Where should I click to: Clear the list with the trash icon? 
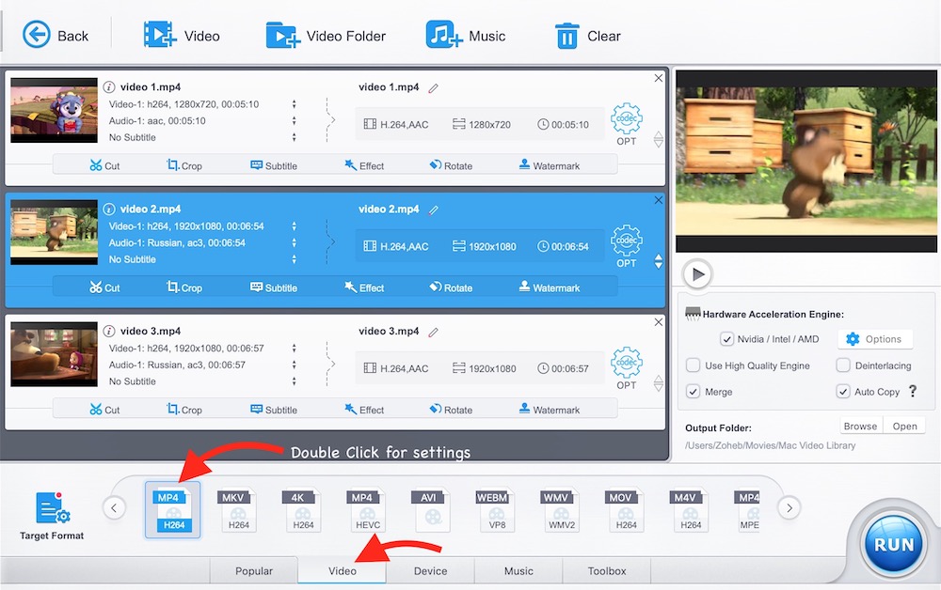(566, 36)
